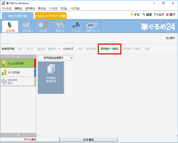Select the みんなの住所録 folder
Viewport: 178px width, 143px height.
18,63
